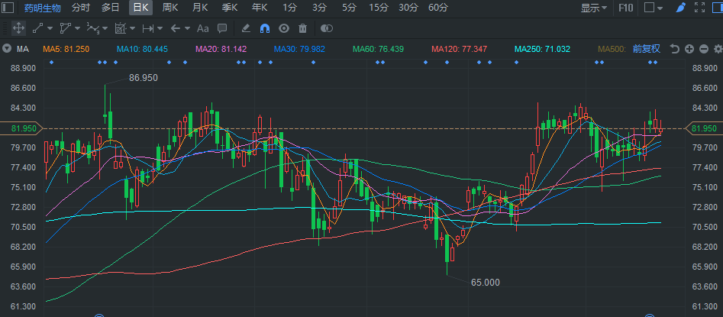Switch to 分时 intraday tab
Screen dimensions: 723x317
81,8
